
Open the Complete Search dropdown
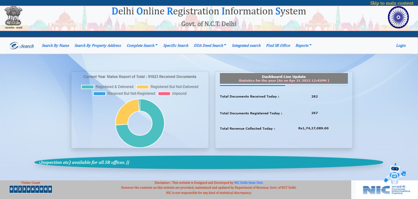(x=141, y=45)
